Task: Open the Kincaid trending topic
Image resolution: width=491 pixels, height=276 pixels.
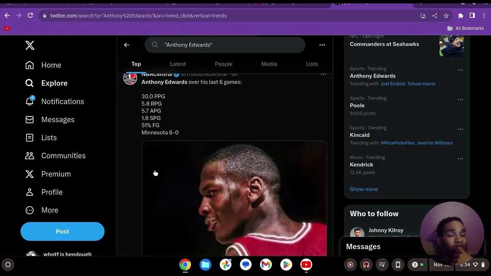Action: 359,135
